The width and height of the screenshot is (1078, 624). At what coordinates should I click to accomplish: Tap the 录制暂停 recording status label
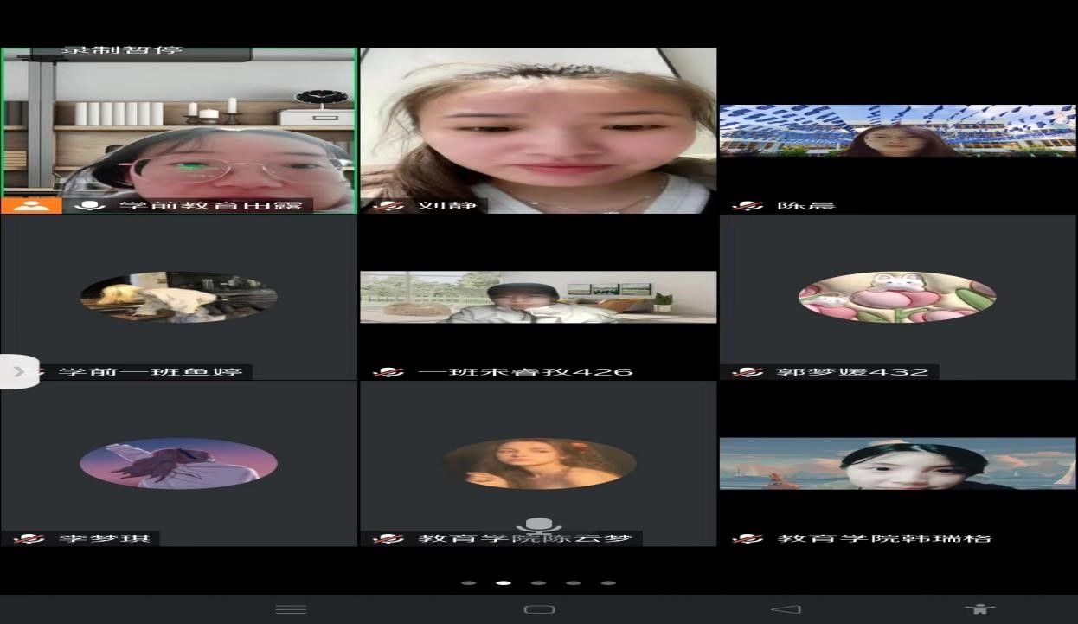[x=121, y=51]
